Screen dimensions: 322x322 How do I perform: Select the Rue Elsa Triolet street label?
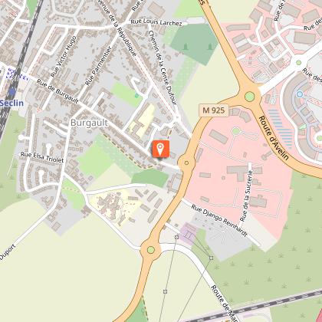coord(42,157)
